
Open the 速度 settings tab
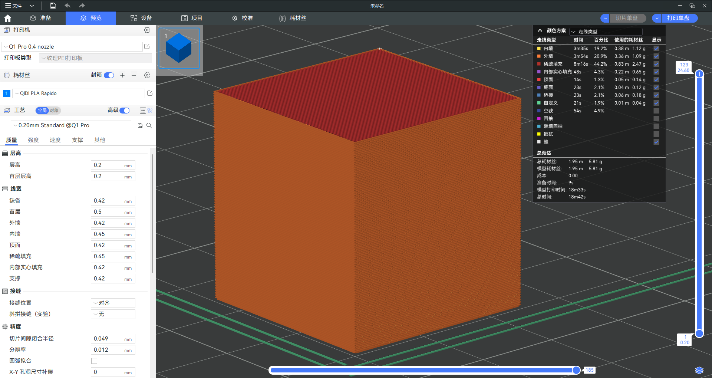pos(55,140)
